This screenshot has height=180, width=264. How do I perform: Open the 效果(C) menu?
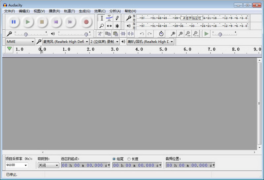[x=100, y=11]
